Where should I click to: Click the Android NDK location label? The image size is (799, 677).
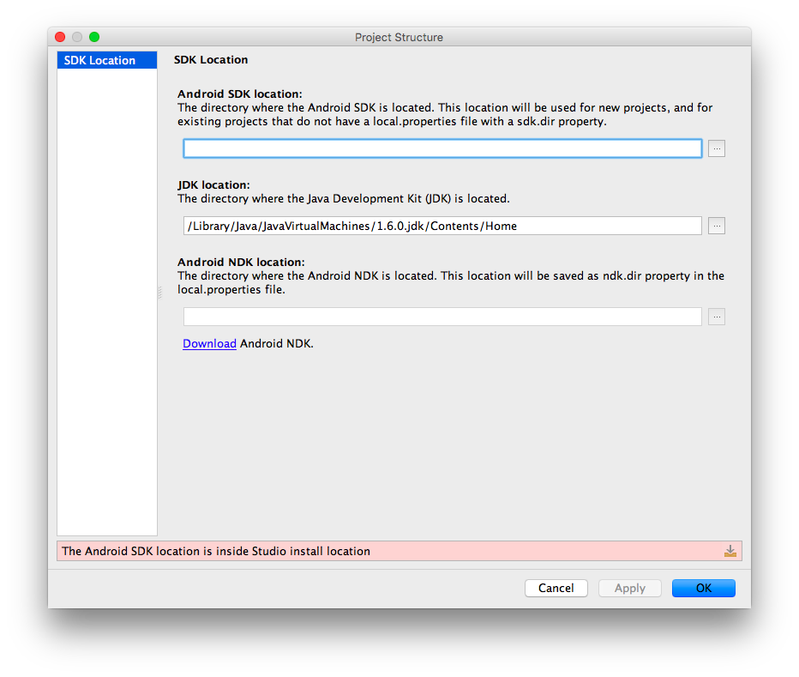click(x=241, y=263)
